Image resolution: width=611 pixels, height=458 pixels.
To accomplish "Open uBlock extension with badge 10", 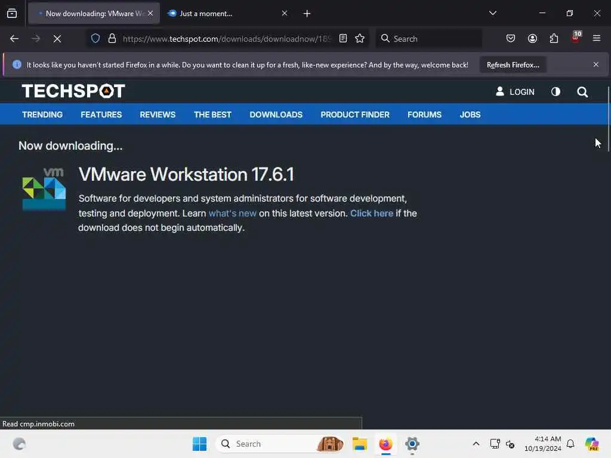I will pos(576,38).
